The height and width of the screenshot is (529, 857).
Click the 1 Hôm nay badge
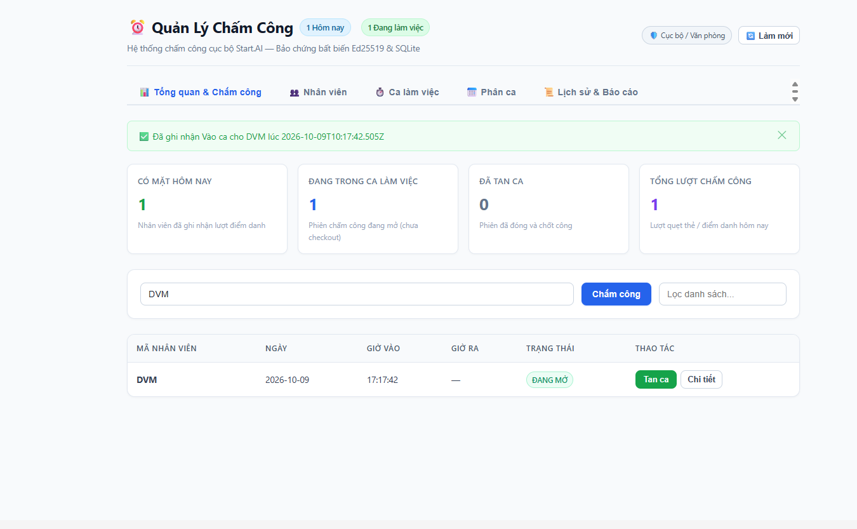[x=325, y=27]
